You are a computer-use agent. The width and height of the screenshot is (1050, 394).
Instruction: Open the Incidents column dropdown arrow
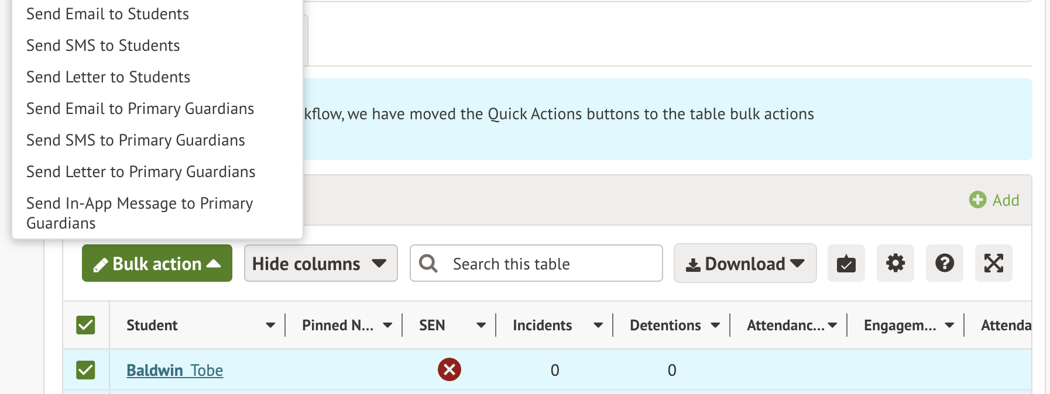tap(598, 326)
